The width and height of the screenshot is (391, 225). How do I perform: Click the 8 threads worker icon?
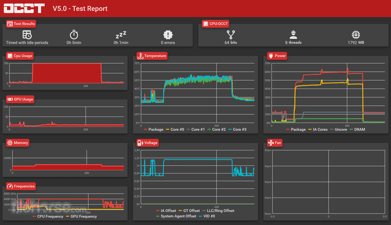point(293,35)
